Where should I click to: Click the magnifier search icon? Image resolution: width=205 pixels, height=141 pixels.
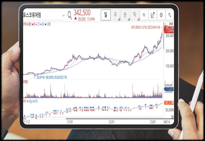(70, 15)
